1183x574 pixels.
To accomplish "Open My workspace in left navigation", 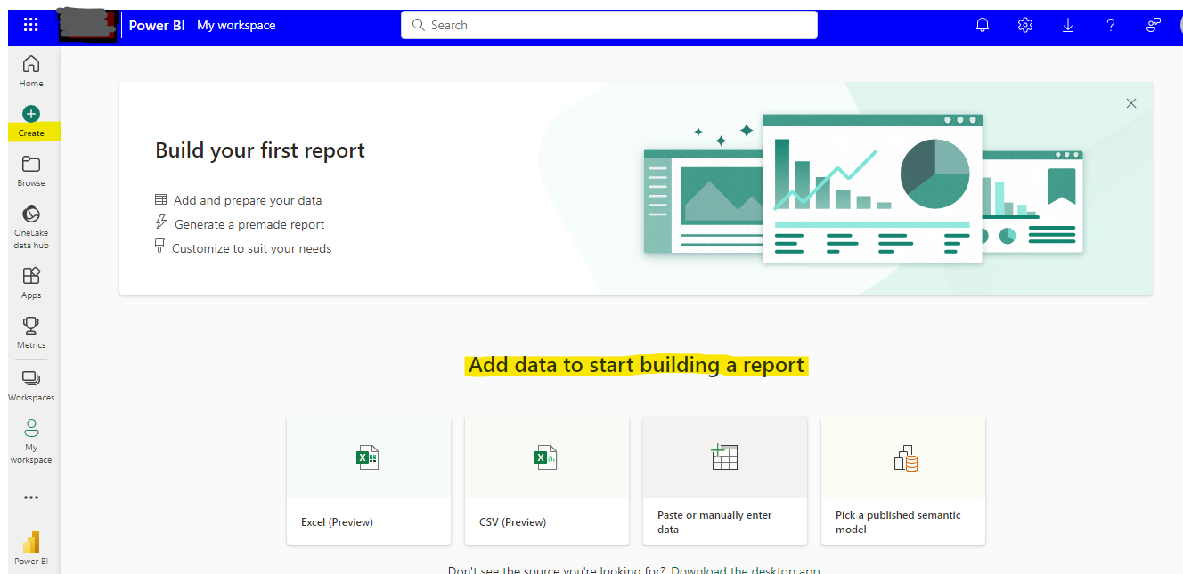I will [31, 441].
